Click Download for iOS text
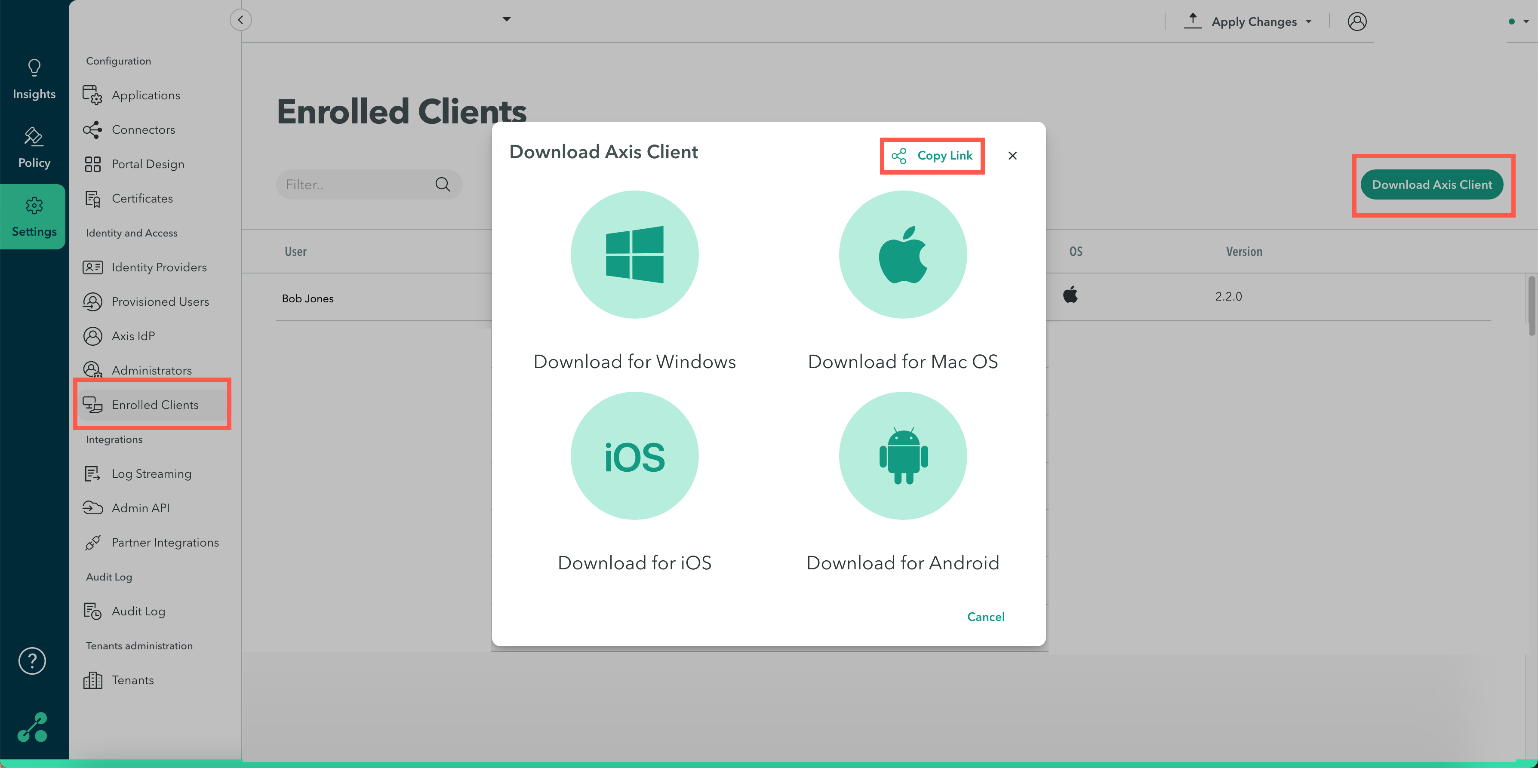1538x768 pixels. point(634,563)
